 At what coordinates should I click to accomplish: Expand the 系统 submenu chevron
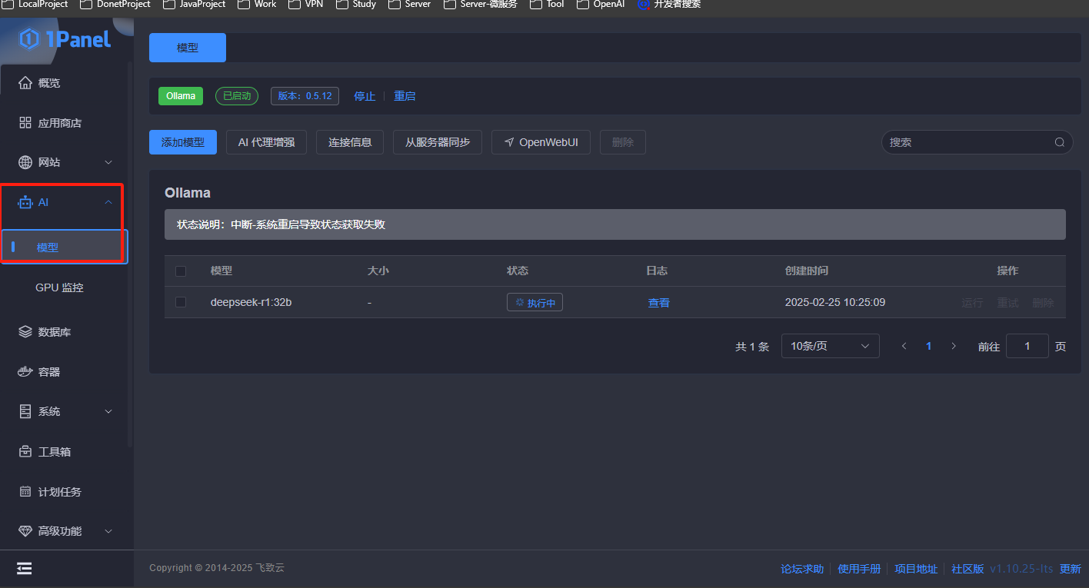coord(108,412)
